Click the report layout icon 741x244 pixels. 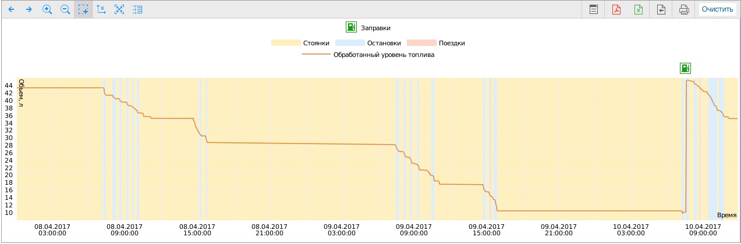(x=593, y=9)
